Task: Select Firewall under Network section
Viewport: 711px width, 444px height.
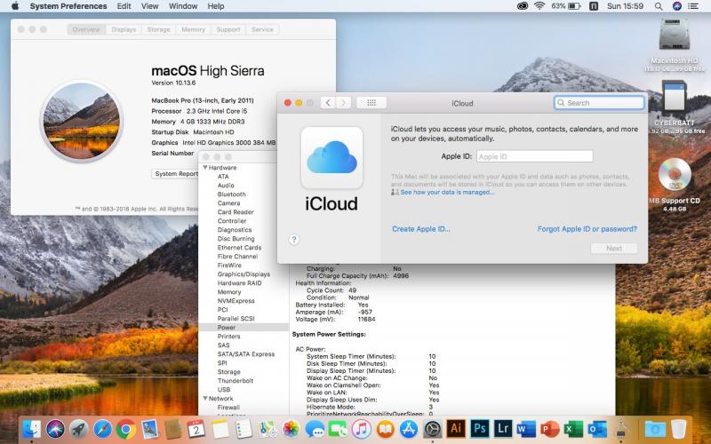Action: tap(228, 408)
